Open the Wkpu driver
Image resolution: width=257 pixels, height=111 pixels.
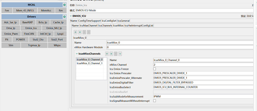[57, 45]
